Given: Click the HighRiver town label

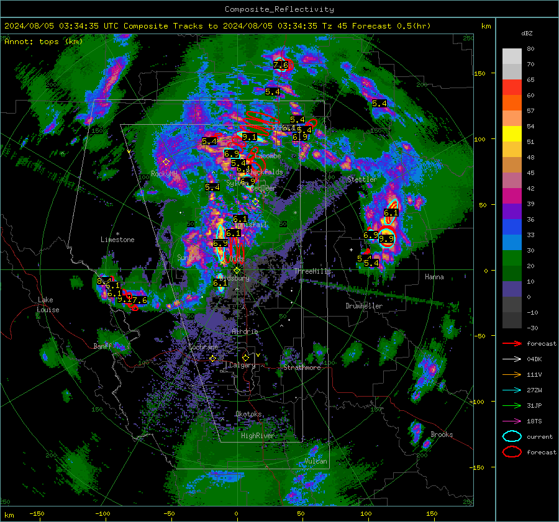Looking at the screenshot, I should click(257, 436).
